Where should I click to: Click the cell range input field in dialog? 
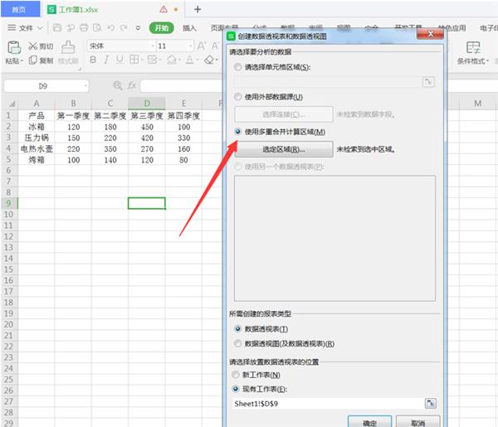click(328, 82)
